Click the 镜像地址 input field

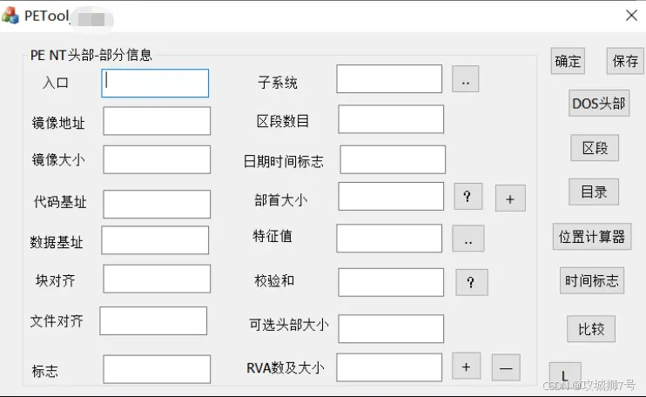[157, 121]
